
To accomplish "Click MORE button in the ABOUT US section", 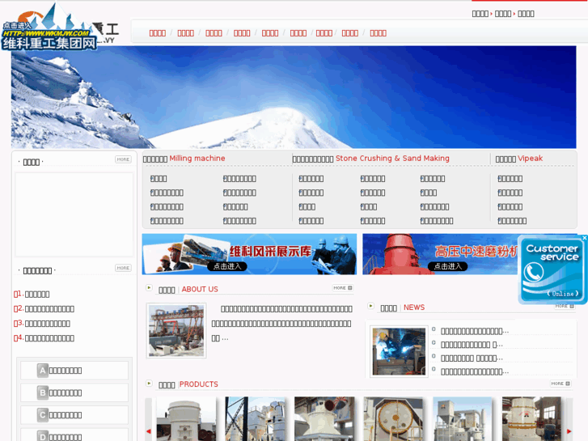I will click(343, 288).
